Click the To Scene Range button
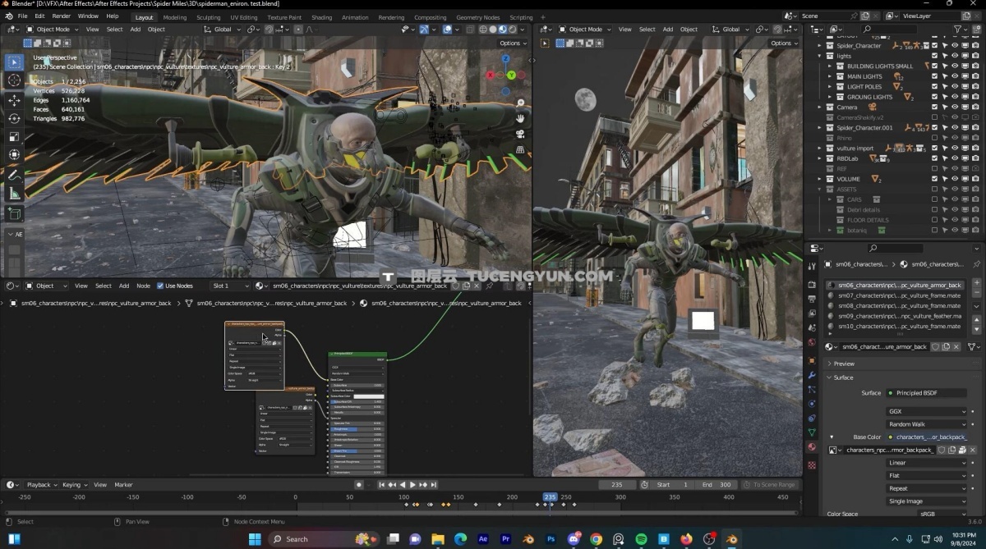Image resolution: width=986 pixels, height=549 pixels. coord(769,485)
